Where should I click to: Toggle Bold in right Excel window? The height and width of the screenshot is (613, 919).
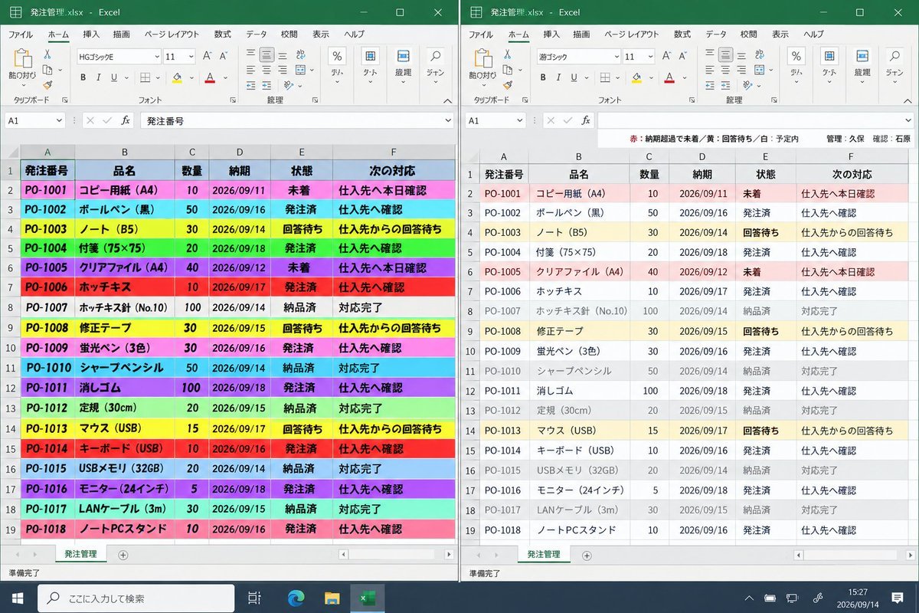[543, 77]
